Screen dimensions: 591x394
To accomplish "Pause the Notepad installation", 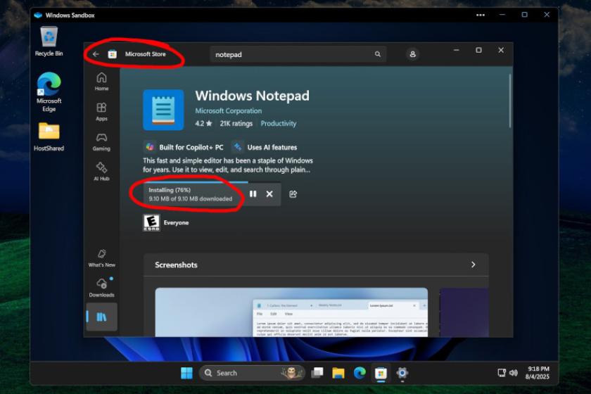I will point(253,193).
